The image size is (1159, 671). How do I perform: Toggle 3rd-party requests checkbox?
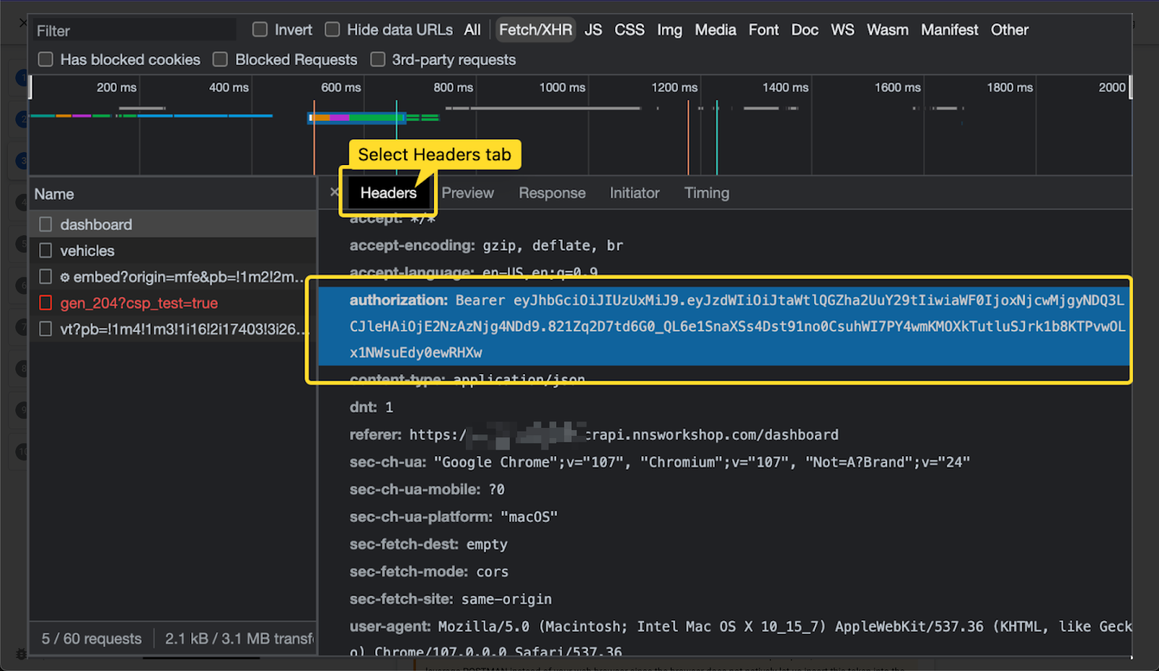click(377, 59)
